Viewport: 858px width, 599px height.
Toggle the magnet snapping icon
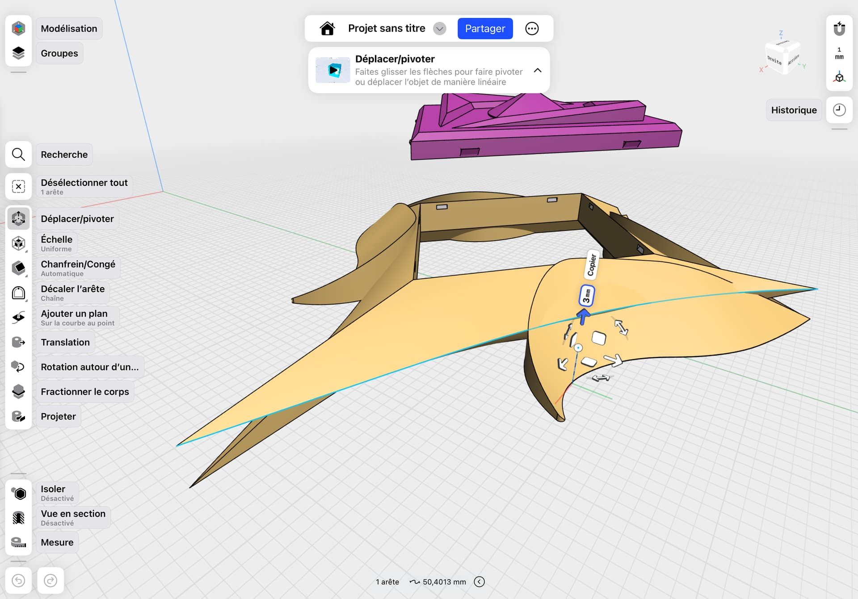(x=839, y=29)
